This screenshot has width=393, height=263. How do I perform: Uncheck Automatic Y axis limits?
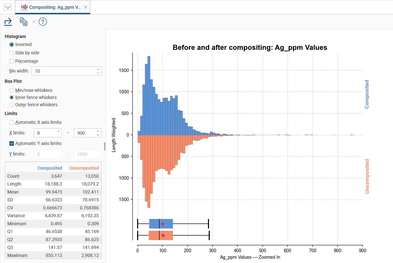tap(12, 143)
